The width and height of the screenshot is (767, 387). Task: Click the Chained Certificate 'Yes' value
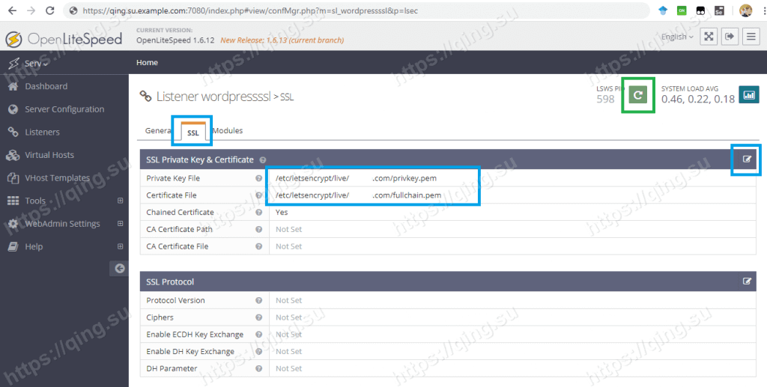(x=282, y=213)
